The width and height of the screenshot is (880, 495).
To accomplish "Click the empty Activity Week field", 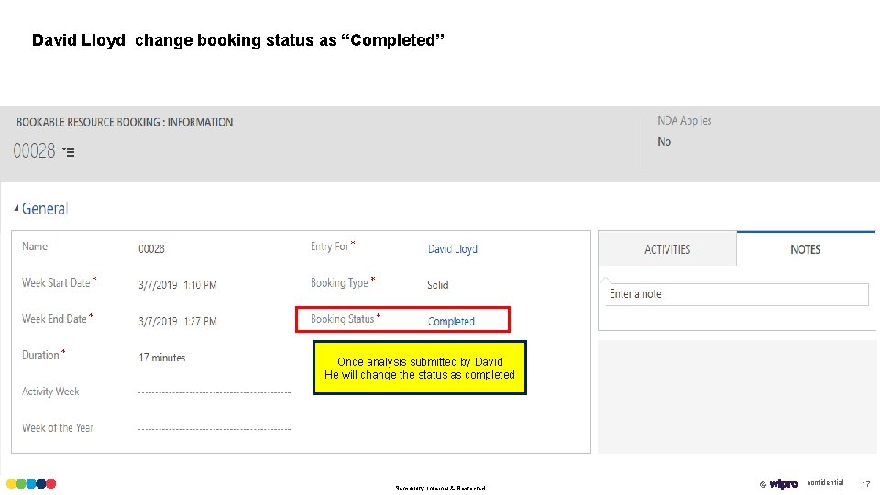I will tap(214, 391).
